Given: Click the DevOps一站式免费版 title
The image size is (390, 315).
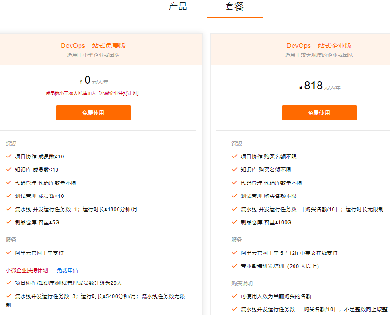Looking at the screenshot, I should tap(93, 46).
